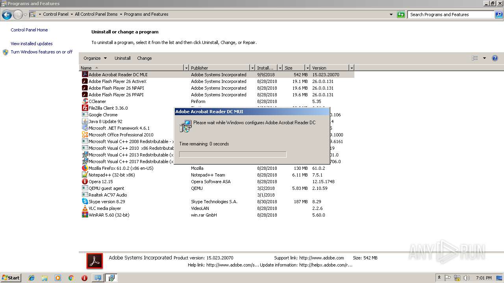
Task: Select the CCleaner program icon
Action: tap(85, 101)
